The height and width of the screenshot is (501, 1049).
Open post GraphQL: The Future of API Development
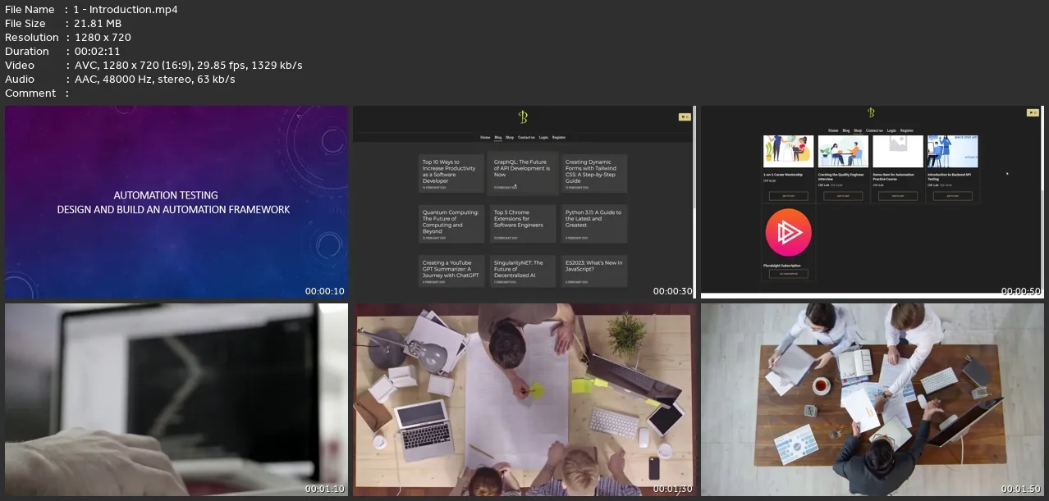click(x=523, y=173)
